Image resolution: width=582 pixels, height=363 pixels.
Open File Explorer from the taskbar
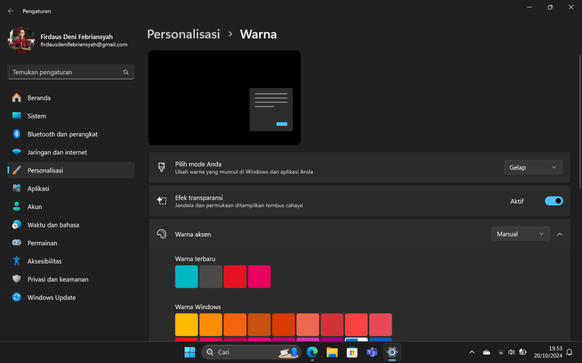[x=332, y=352]
